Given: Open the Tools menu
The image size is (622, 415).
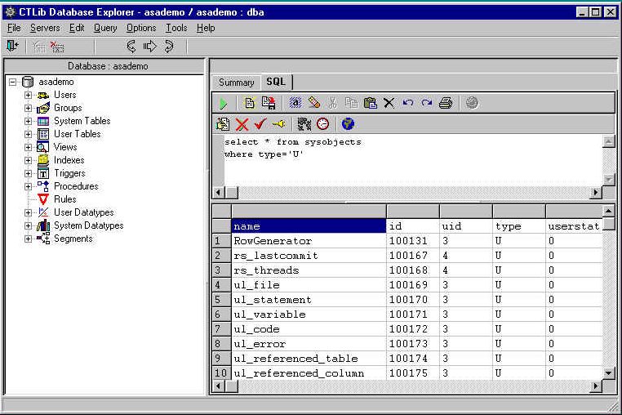Looking at the screenshot, I should 176,29.
